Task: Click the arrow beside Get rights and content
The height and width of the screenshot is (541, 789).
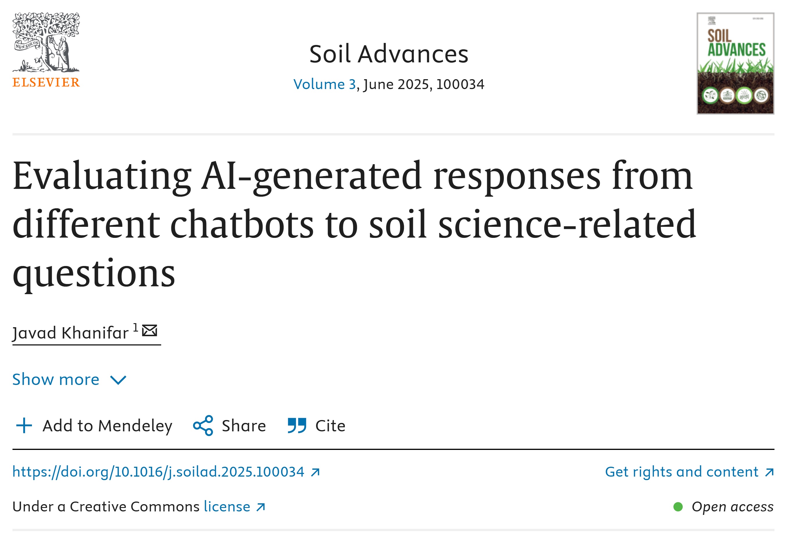Action: pos(769,472)
